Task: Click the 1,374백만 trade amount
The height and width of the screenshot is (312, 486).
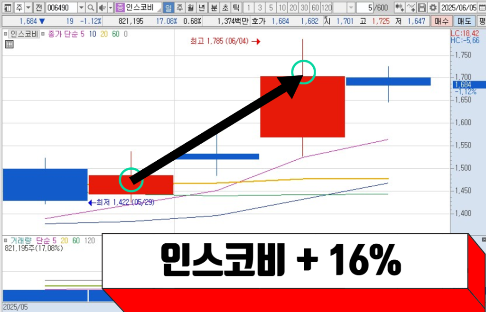Action: coord(233,21)
